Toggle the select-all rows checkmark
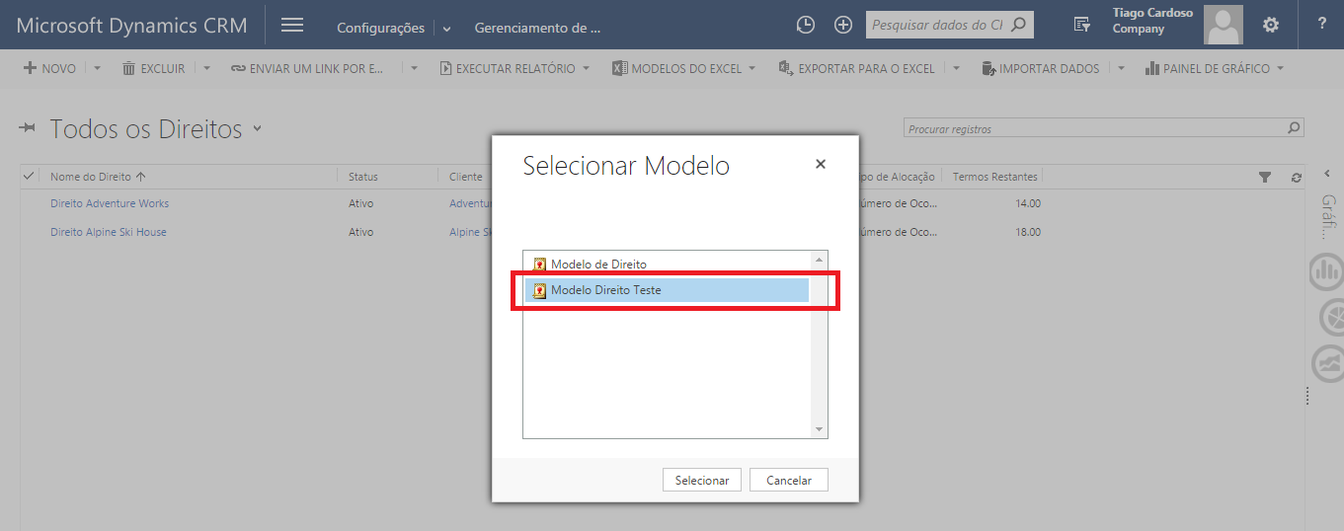Screen dimensions: 1344x531 29,177
